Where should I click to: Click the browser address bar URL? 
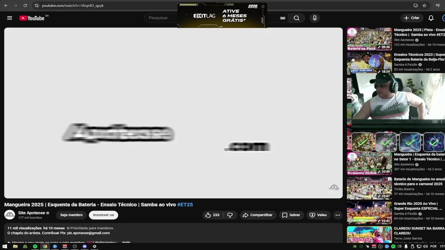73,6
